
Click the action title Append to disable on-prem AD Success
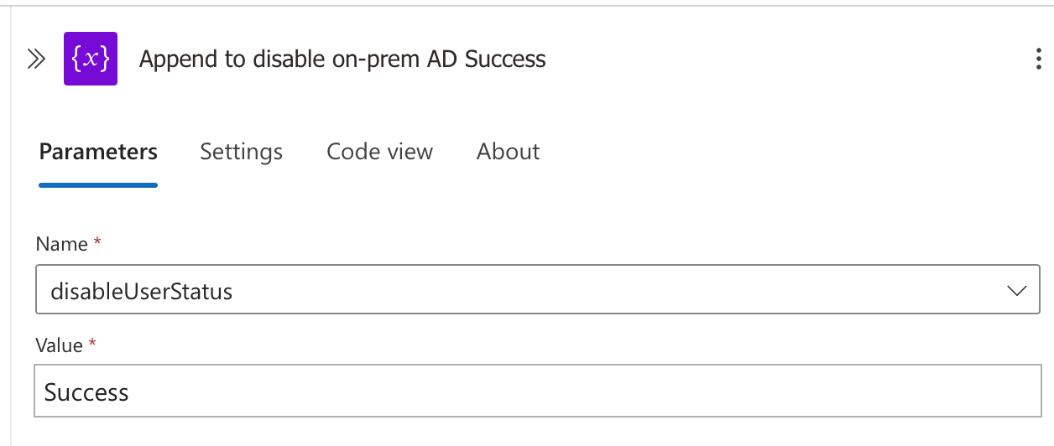click(342, 59)
